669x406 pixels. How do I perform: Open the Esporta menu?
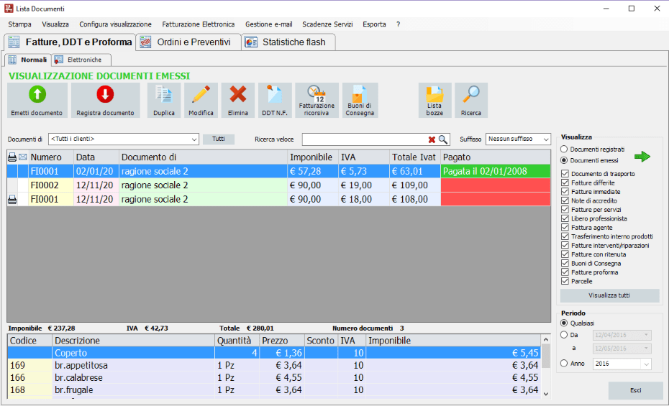374,24
